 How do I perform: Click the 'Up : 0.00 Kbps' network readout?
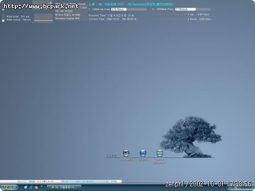pos(198,14)
